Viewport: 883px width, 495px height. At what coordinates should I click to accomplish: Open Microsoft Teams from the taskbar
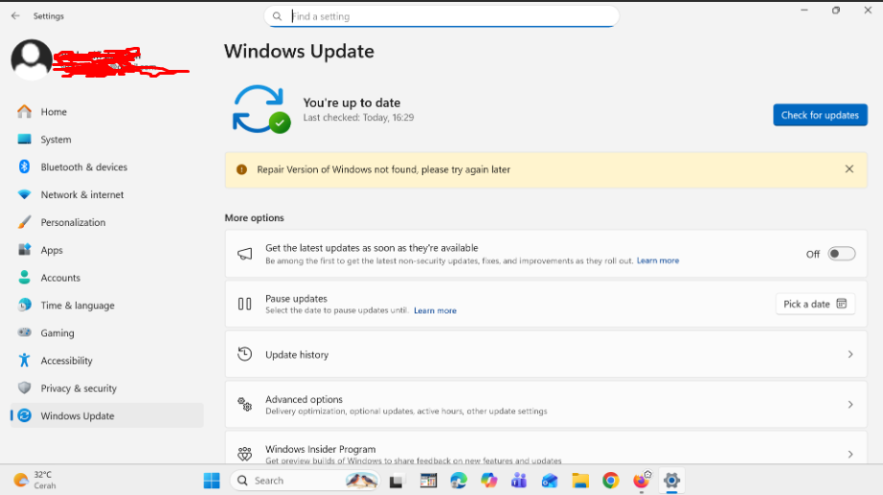[519, 481]
